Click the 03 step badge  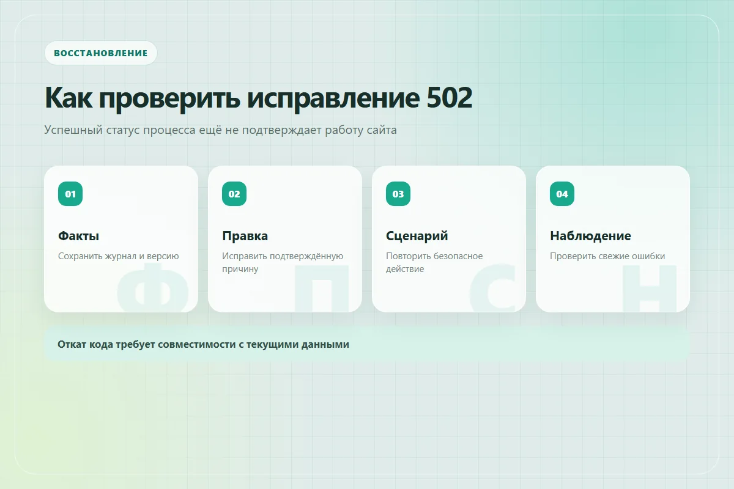398,194
